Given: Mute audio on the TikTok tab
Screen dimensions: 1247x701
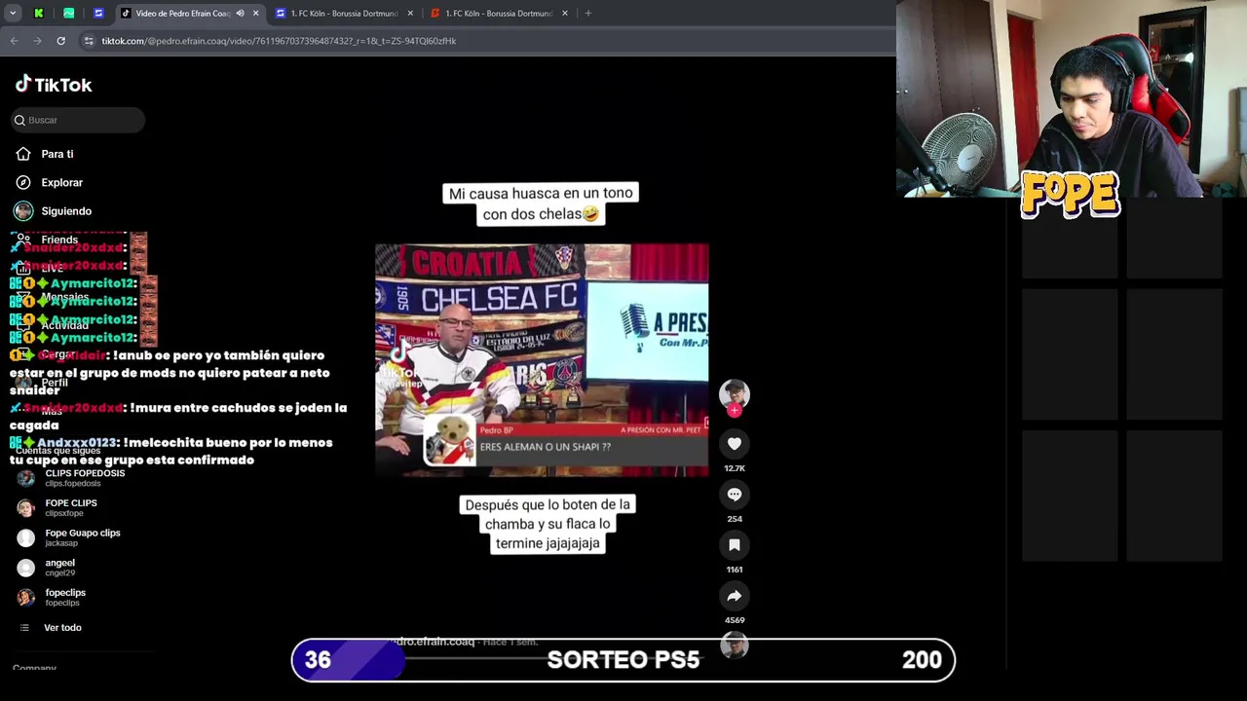Looking at the screenshot, I should point(240,14).
